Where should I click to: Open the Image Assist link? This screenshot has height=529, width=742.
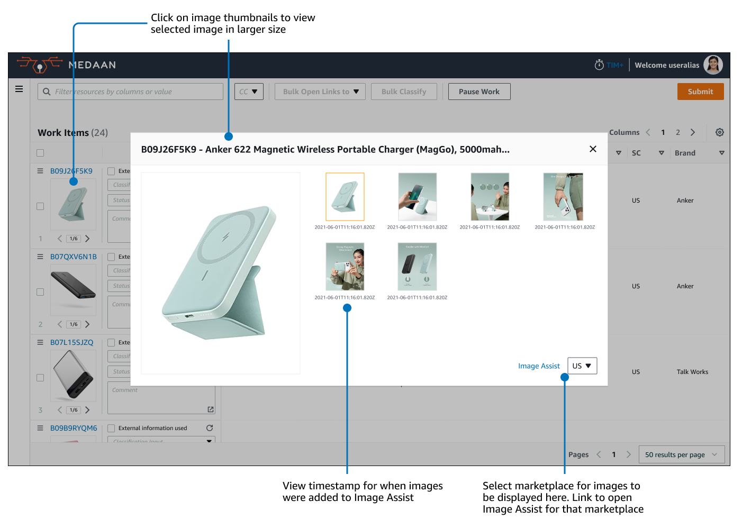[x=539, y=366]
